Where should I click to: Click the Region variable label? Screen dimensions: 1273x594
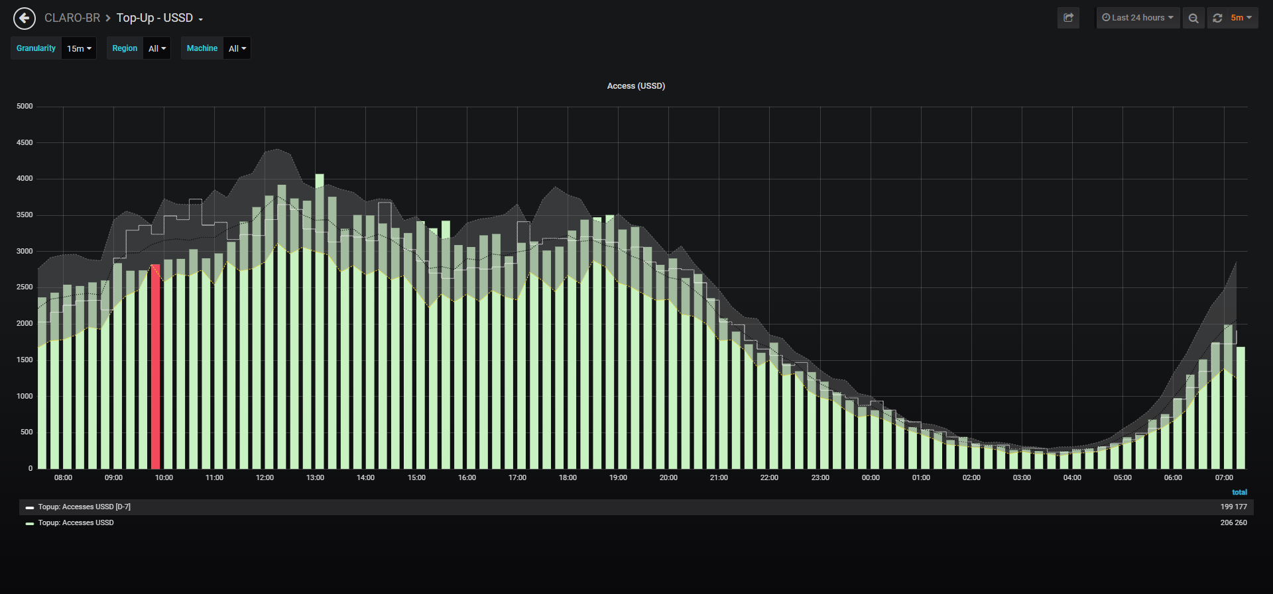coord(125,48)
